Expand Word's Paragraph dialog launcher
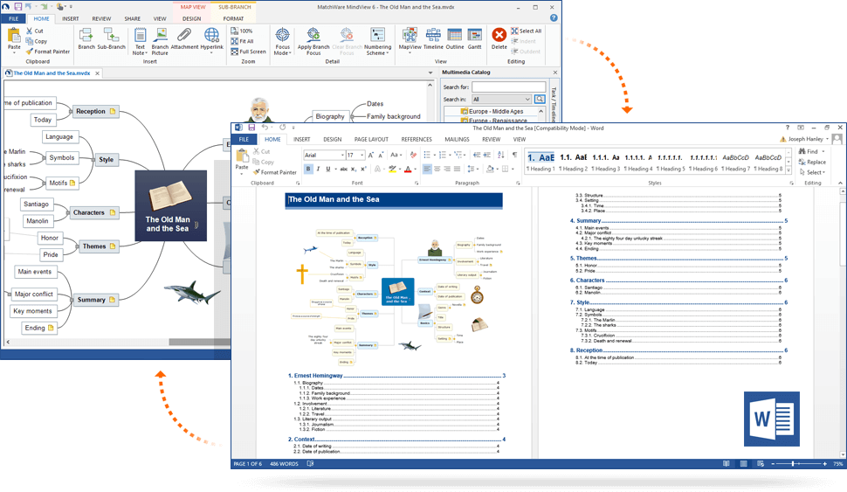Image resolution: width=847 pixels, height=492 pixels. [x=518, y=183]
